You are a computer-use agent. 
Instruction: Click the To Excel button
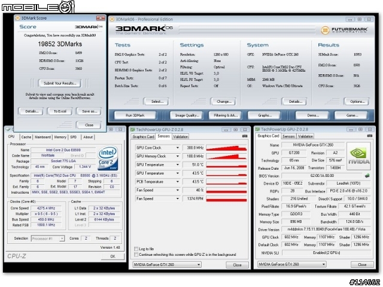pos(60,111)
